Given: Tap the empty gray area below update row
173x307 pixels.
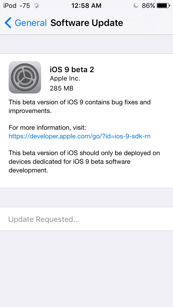Looking at the screenshot, I should 86,269.
